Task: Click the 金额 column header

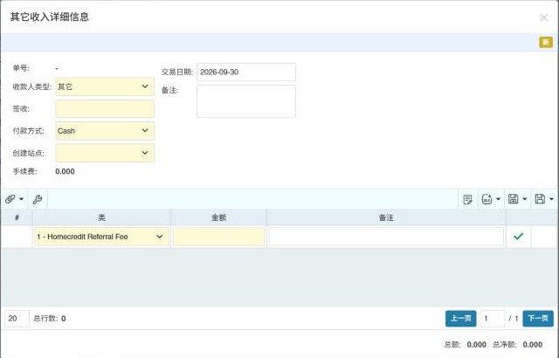Action: 219,217
